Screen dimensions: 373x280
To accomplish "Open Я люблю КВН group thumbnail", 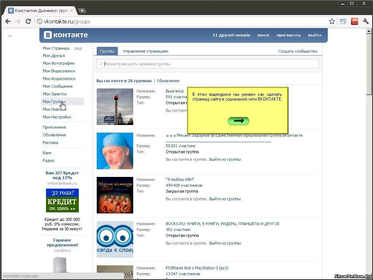I will [x=115, y=195].
